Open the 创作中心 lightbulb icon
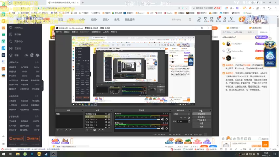 pos(231,19)
